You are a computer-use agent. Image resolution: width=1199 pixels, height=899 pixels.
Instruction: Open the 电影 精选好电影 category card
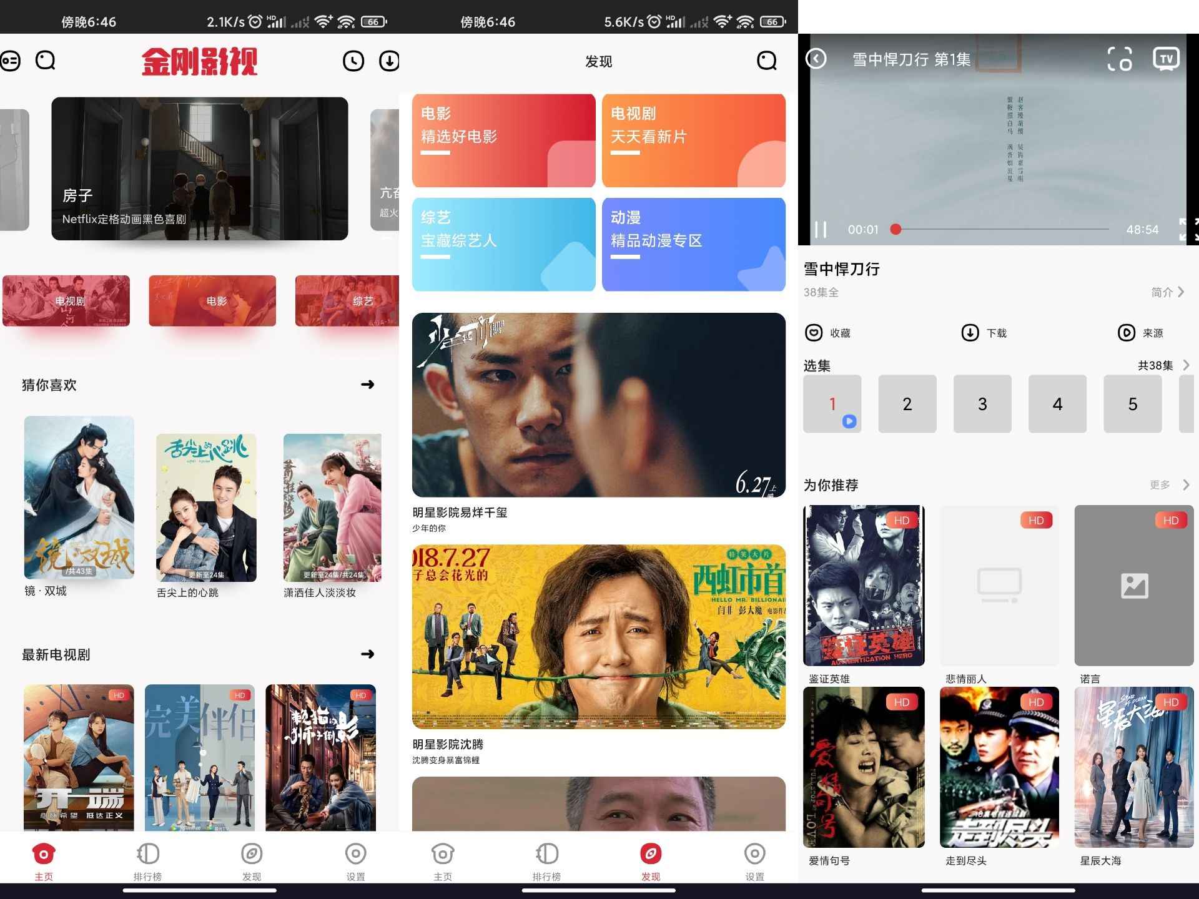[503, 140]
